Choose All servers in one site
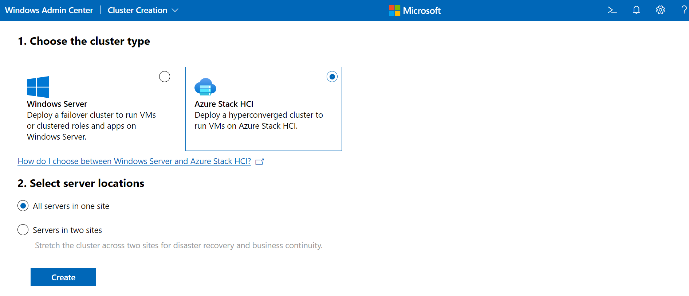This screenshot has width=689, height=296. point(23,206)
